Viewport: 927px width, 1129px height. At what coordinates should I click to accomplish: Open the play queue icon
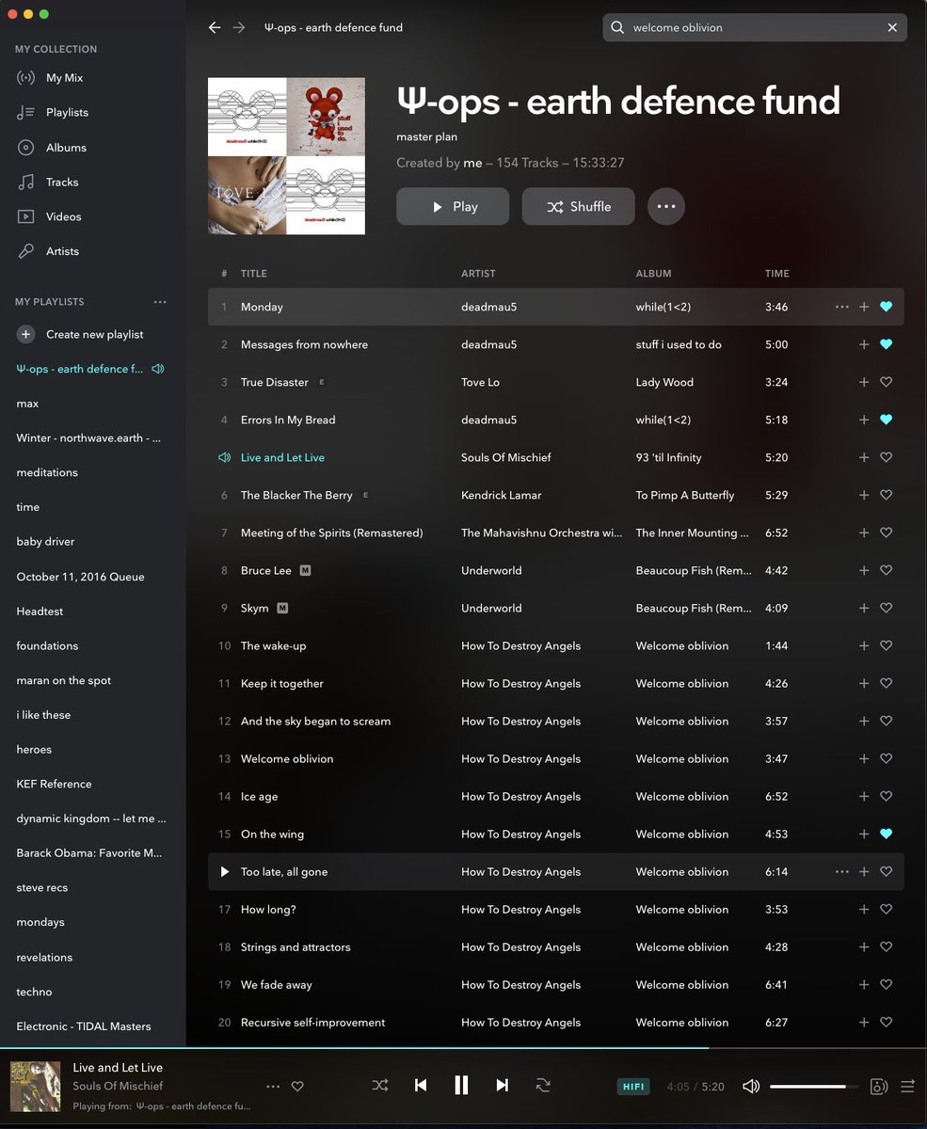pyautogui.click(x=907, y=1087)
